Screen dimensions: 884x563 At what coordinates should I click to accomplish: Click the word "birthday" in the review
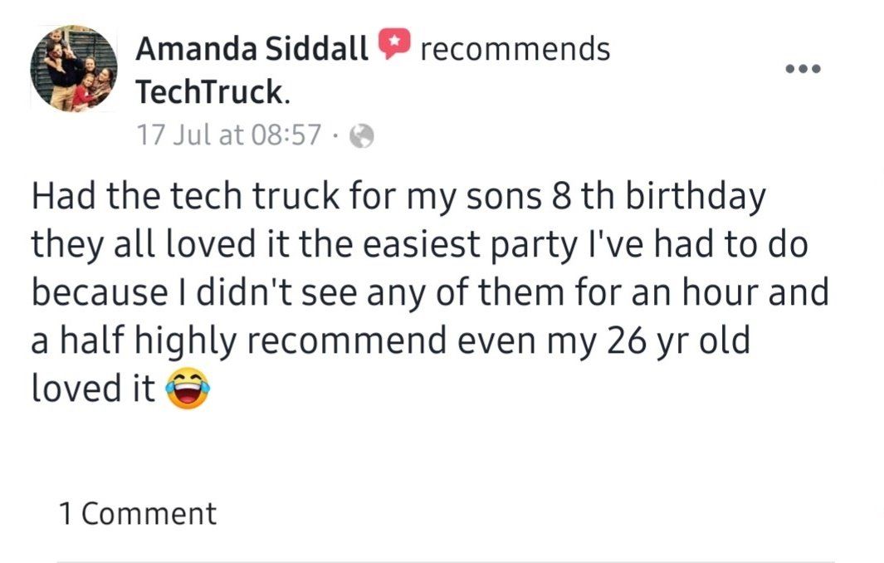pos(696,198)
